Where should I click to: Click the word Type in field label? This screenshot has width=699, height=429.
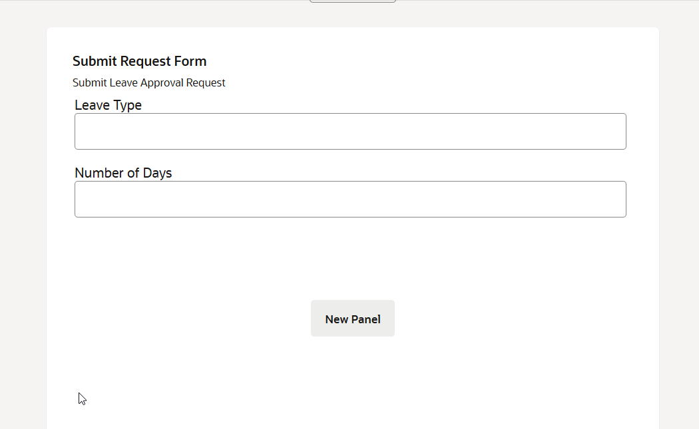click(127, 105)
